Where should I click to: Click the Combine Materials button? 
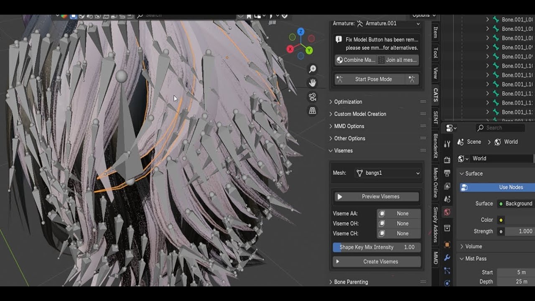356,60
